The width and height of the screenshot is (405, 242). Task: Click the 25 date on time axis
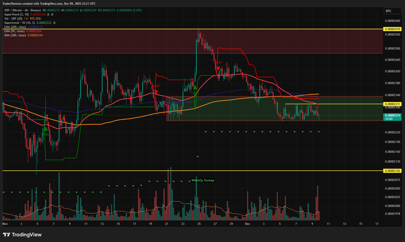[x=199, y=224]
